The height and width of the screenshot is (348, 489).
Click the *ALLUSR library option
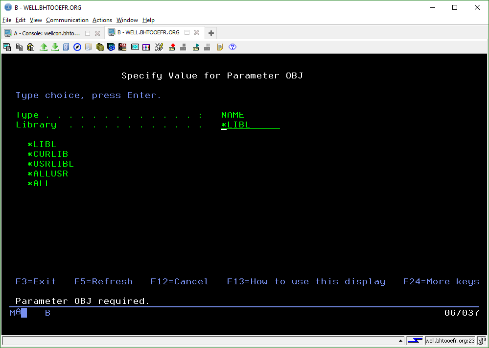click(x=47, y=174)
